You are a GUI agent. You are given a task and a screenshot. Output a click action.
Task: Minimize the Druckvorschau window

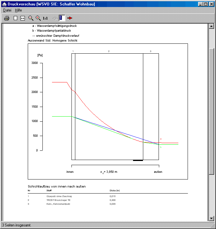200,4
